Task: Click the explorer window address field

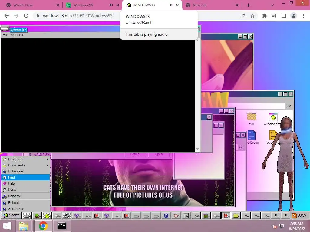Action: [256, 106]
